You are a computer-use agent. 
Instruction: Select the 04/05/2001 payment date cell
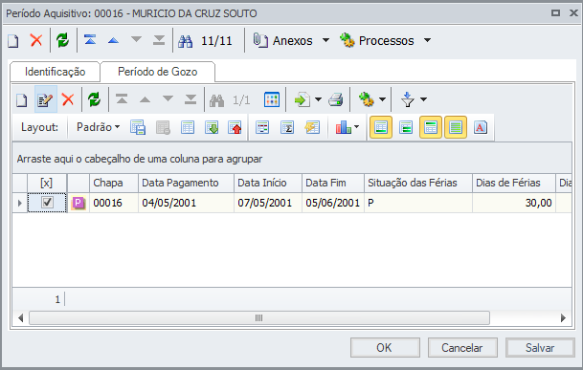point(186,203)
